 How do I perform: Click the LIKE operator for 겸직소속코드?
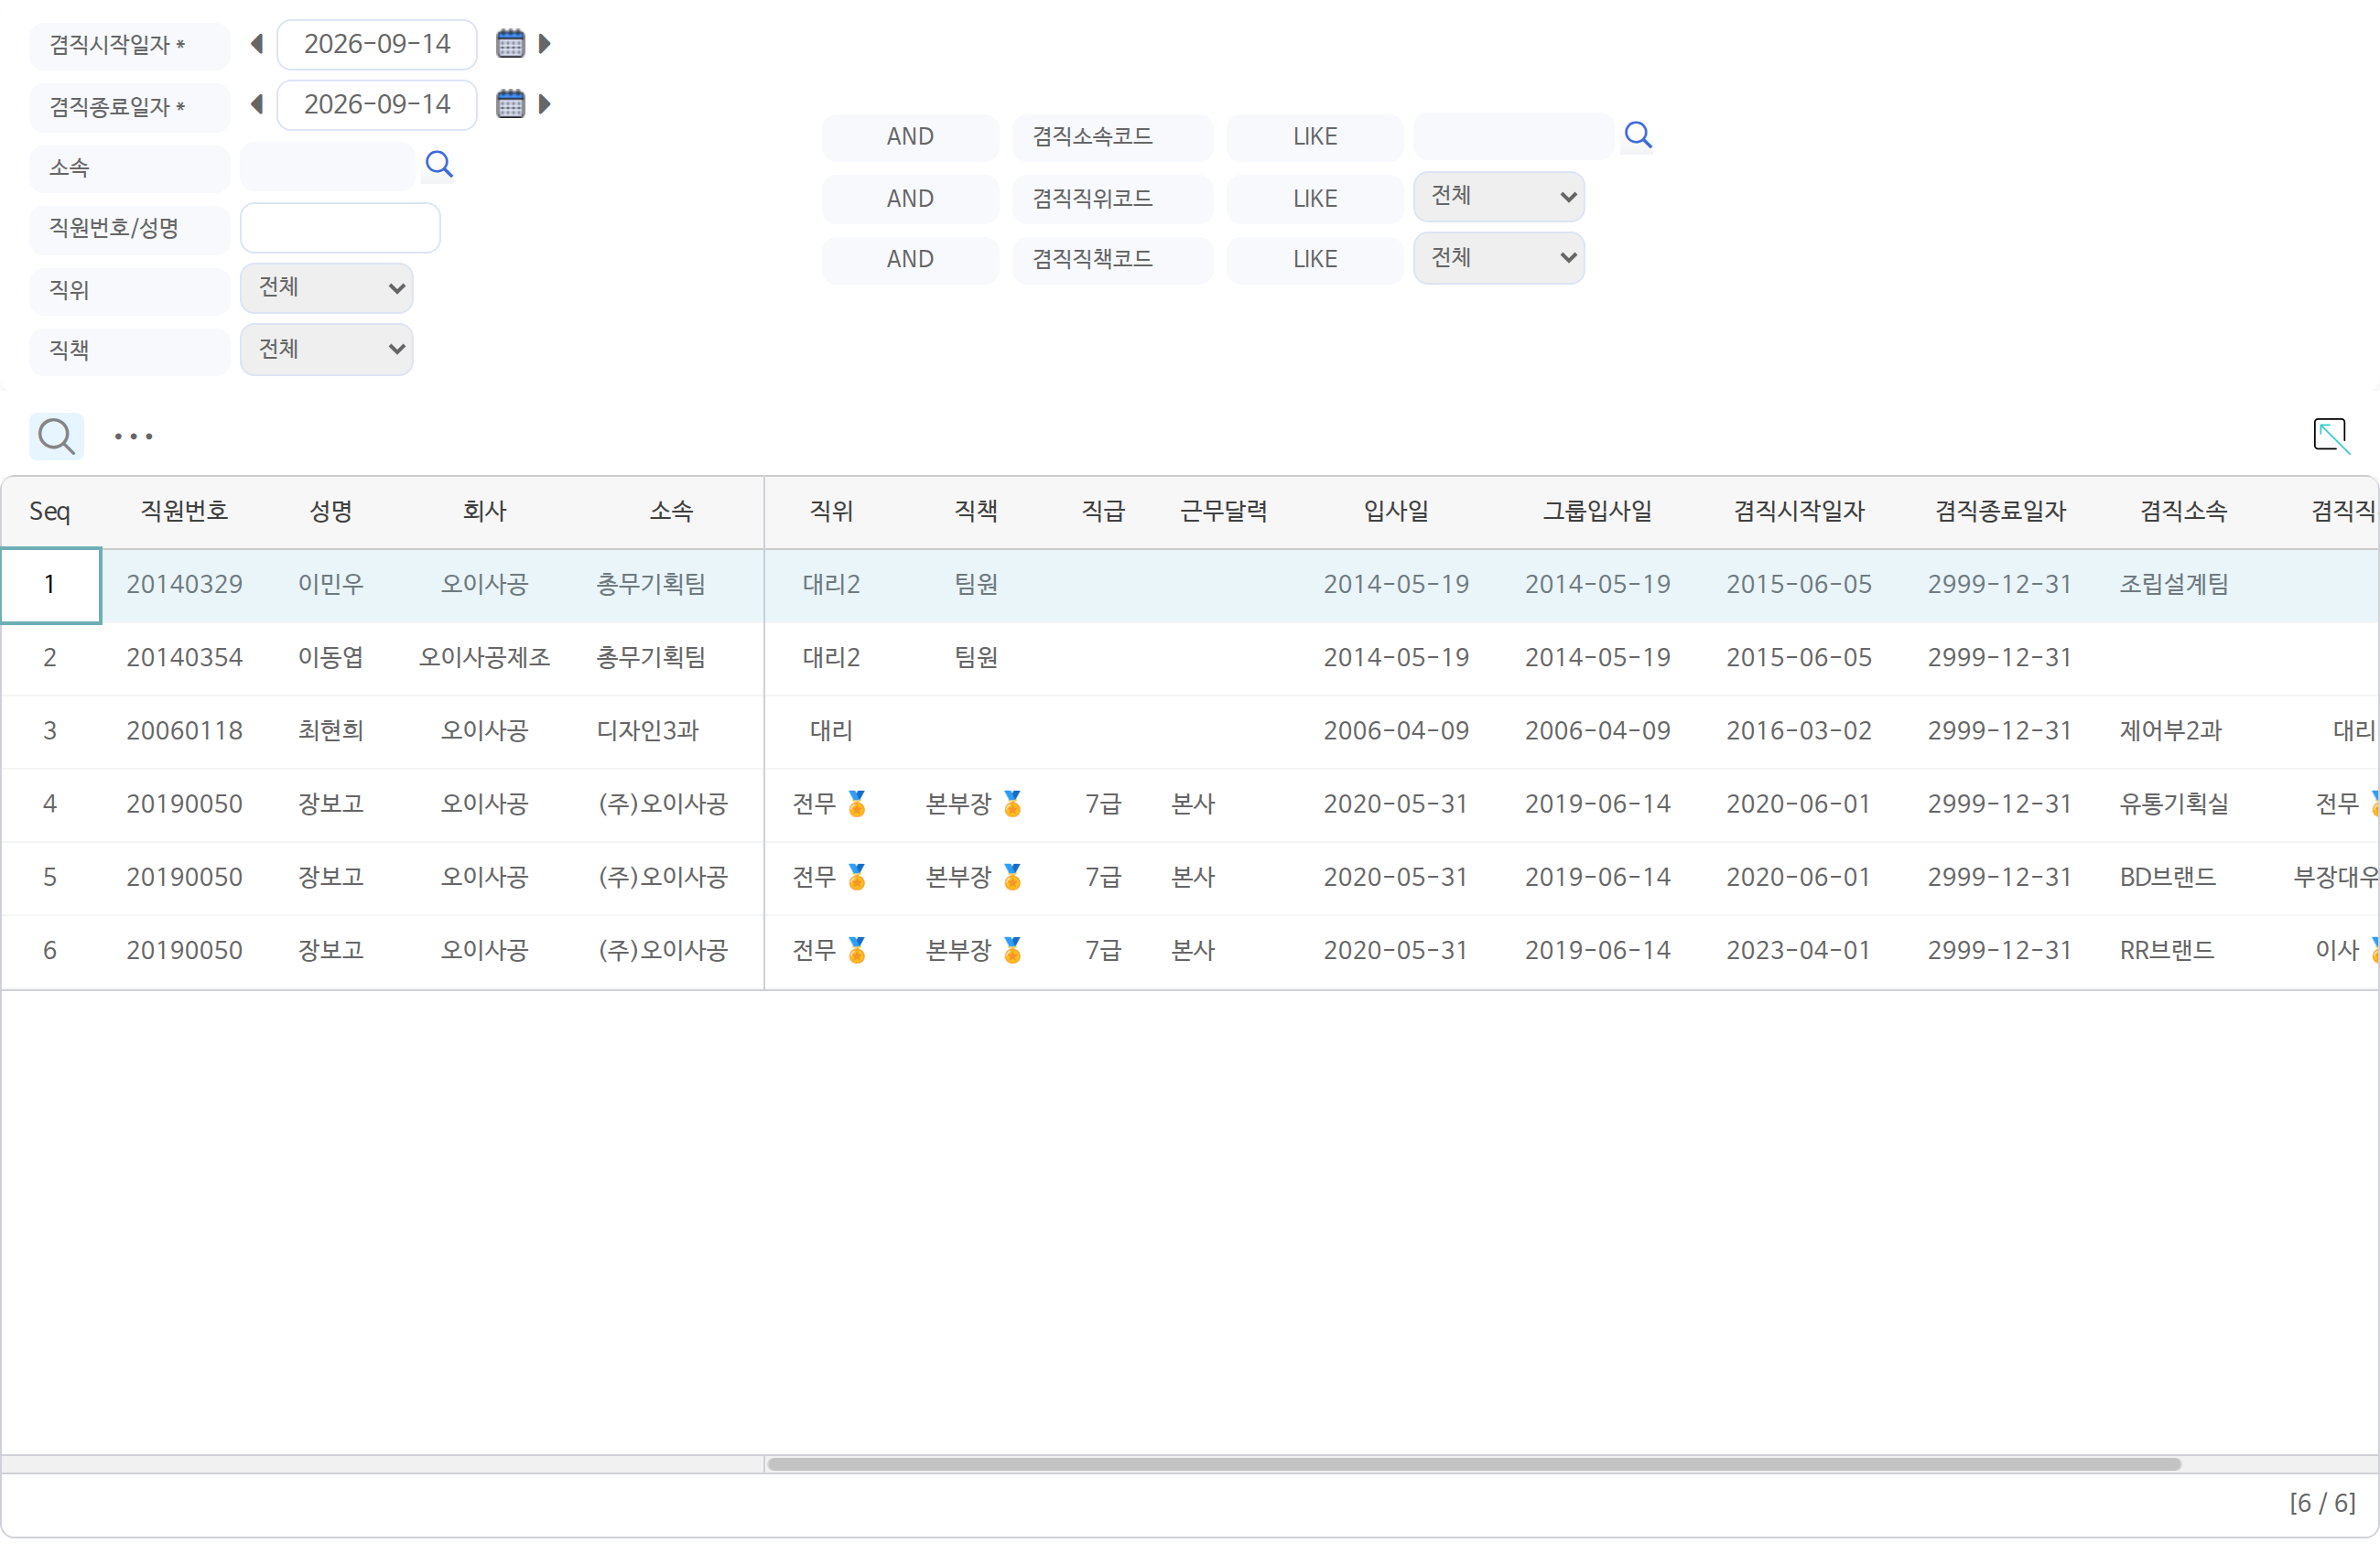1315,137
